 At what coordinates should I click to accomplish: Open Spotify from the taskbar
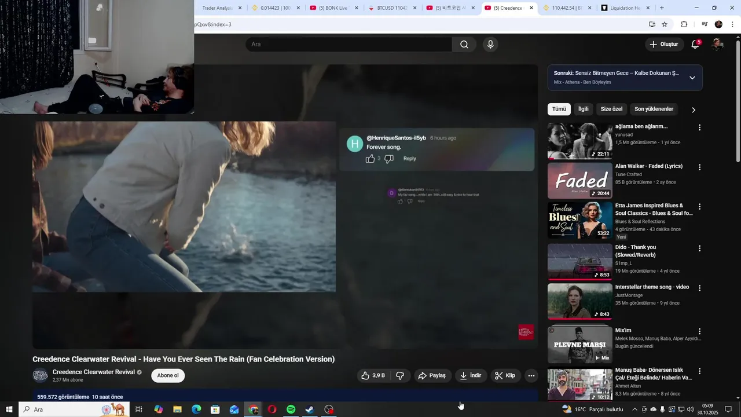(291, 409)
